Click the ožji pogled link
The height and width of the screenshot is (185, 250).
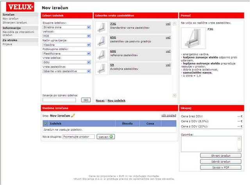[169, 116]
